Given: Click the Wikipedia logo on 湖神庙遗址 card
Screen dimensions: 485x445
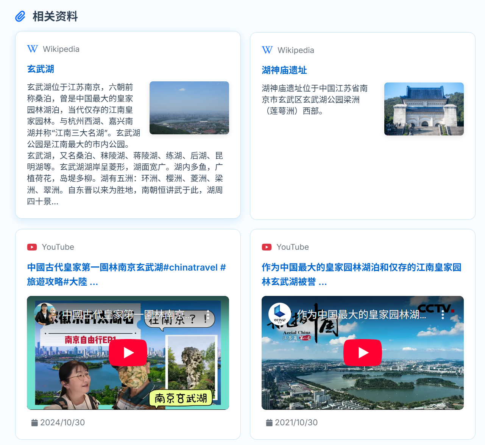Looking at the screenshot, I should (x=267, y=50).
